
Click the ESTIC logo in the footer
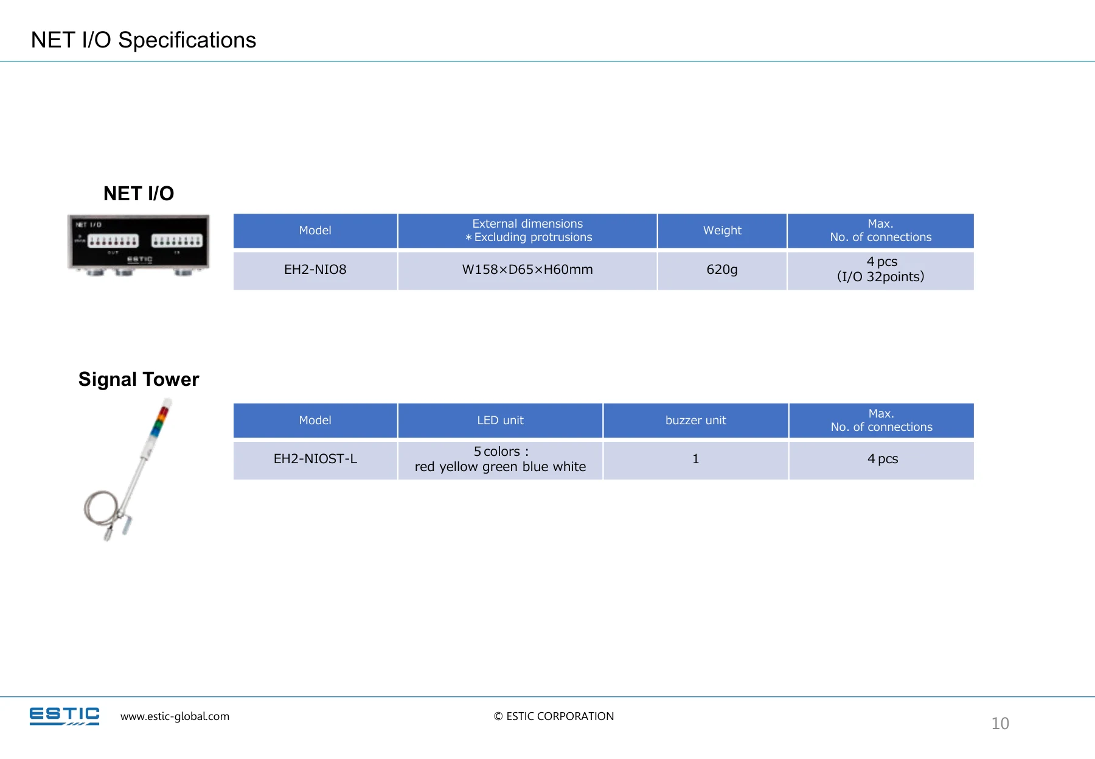pyautogui.click(x=64, y=716)
